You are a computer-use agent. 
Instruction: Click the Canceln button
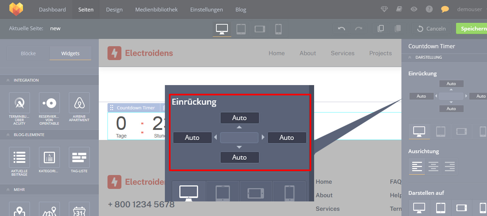click(x=431, y=29)
